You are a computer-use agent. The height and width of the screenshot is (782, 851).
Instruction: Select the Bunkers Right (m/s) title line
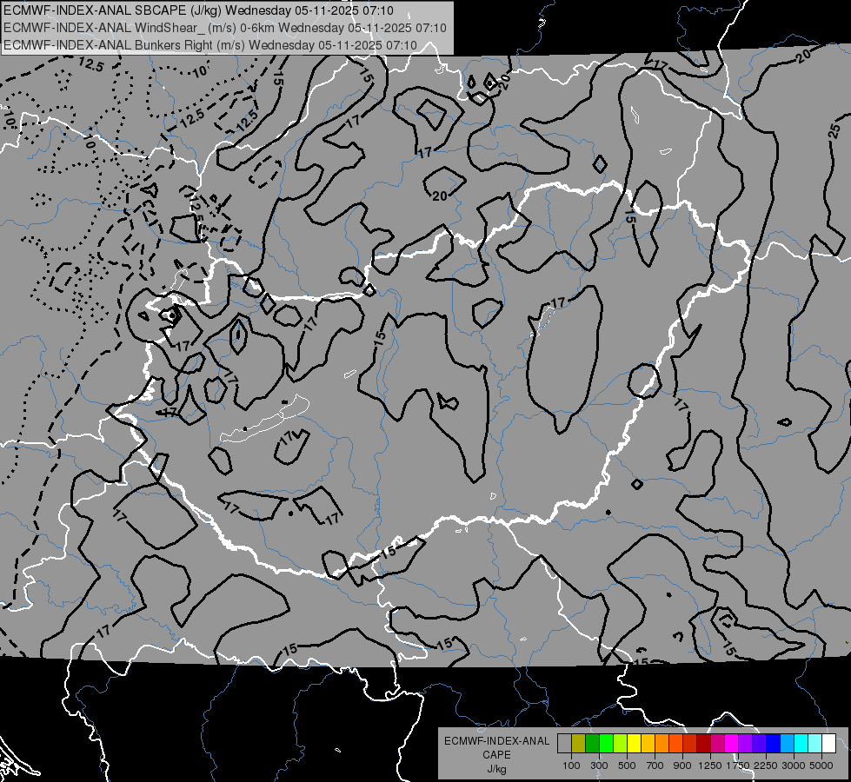tap(210, 45)
